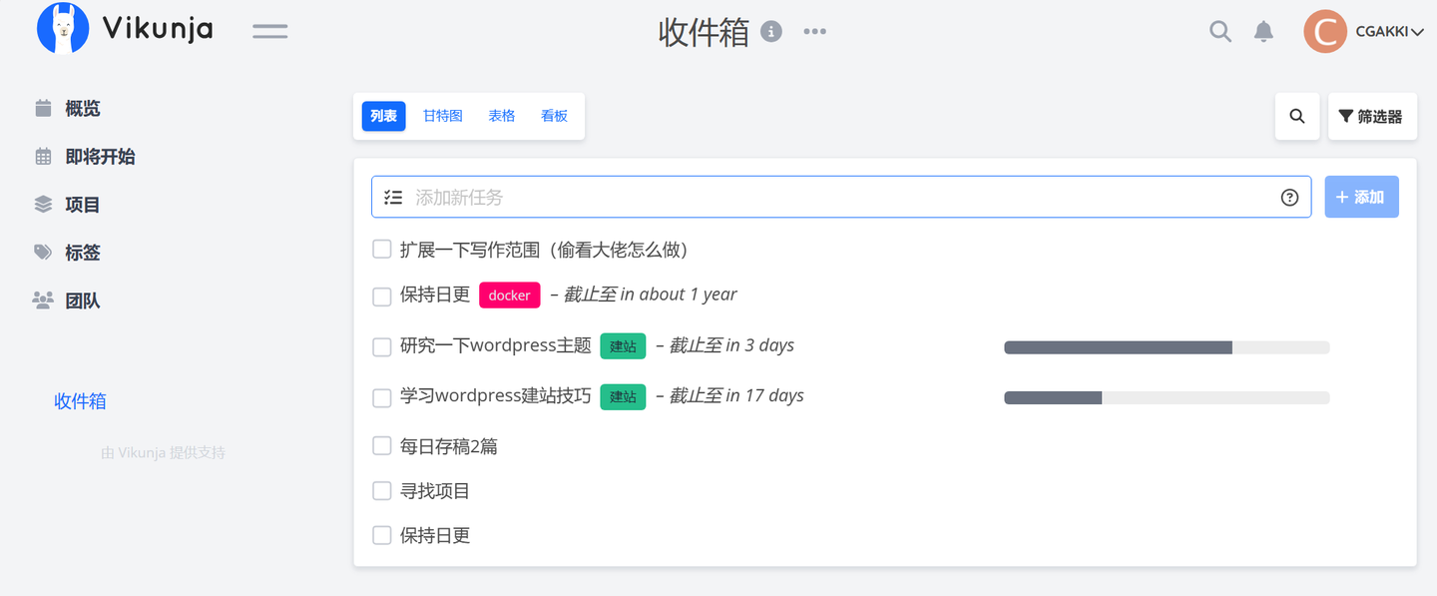Switch to the 甘特图 Gantt view
This screenshot has height=596, width=1437.
442,116
